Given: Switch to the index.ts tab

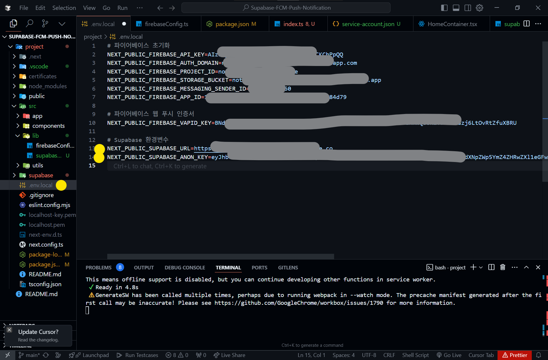Looking at the screenshot, I should pos(298,24).
